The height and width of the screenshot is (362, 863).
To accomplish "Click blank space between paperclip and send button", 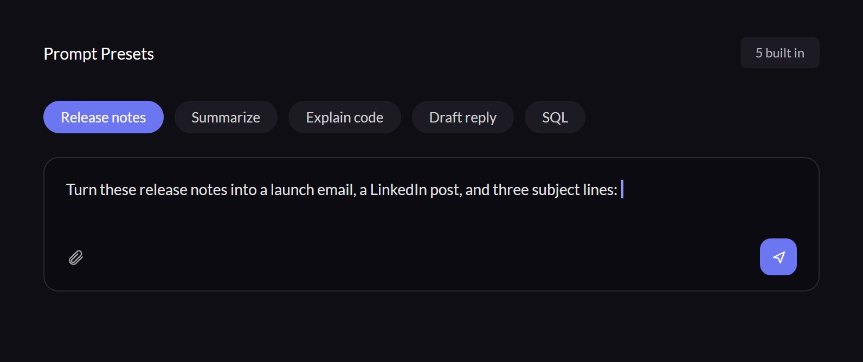I will [422, 257].
